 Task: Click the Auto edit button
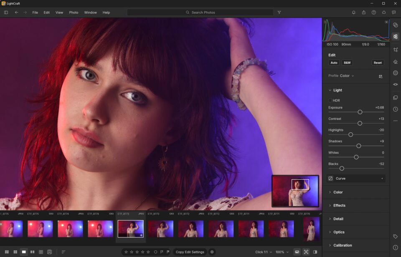pos(334,63)
